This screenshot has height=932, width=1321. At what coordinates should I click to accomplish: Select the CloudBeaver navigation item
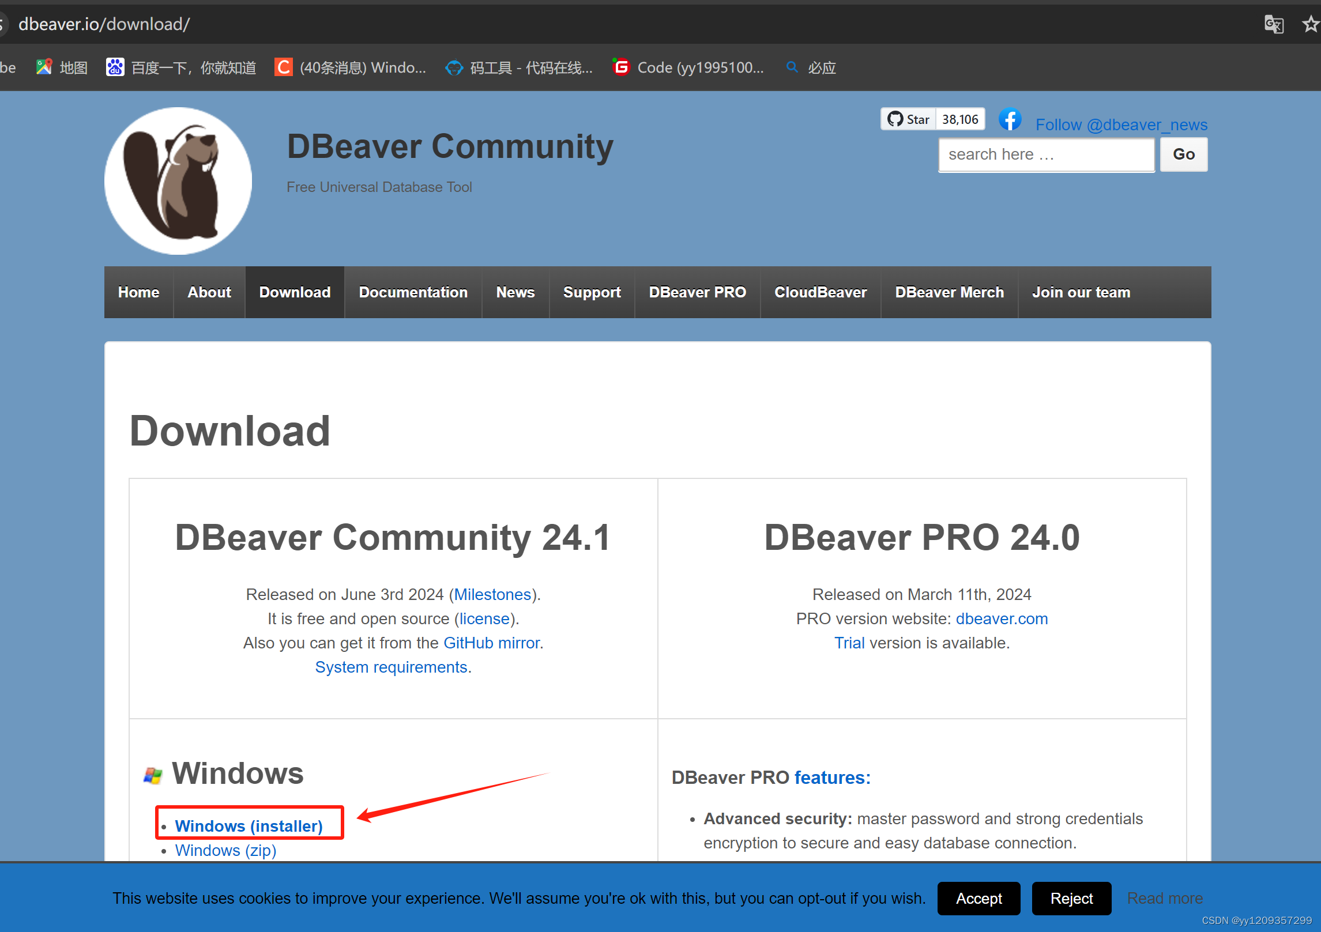[820, 292]
